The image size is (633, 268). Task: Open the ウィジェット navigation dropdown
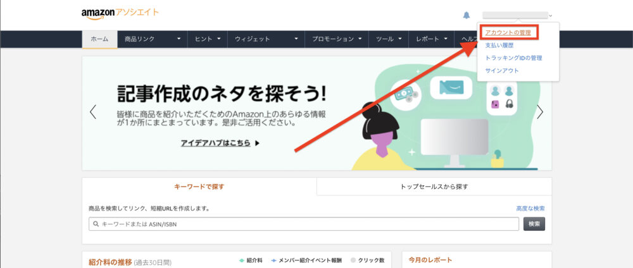[266, 39]
